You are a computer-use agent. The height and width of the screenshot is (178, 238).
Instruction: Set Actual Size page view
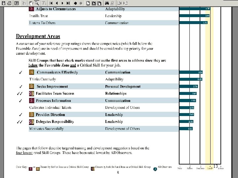88,3
